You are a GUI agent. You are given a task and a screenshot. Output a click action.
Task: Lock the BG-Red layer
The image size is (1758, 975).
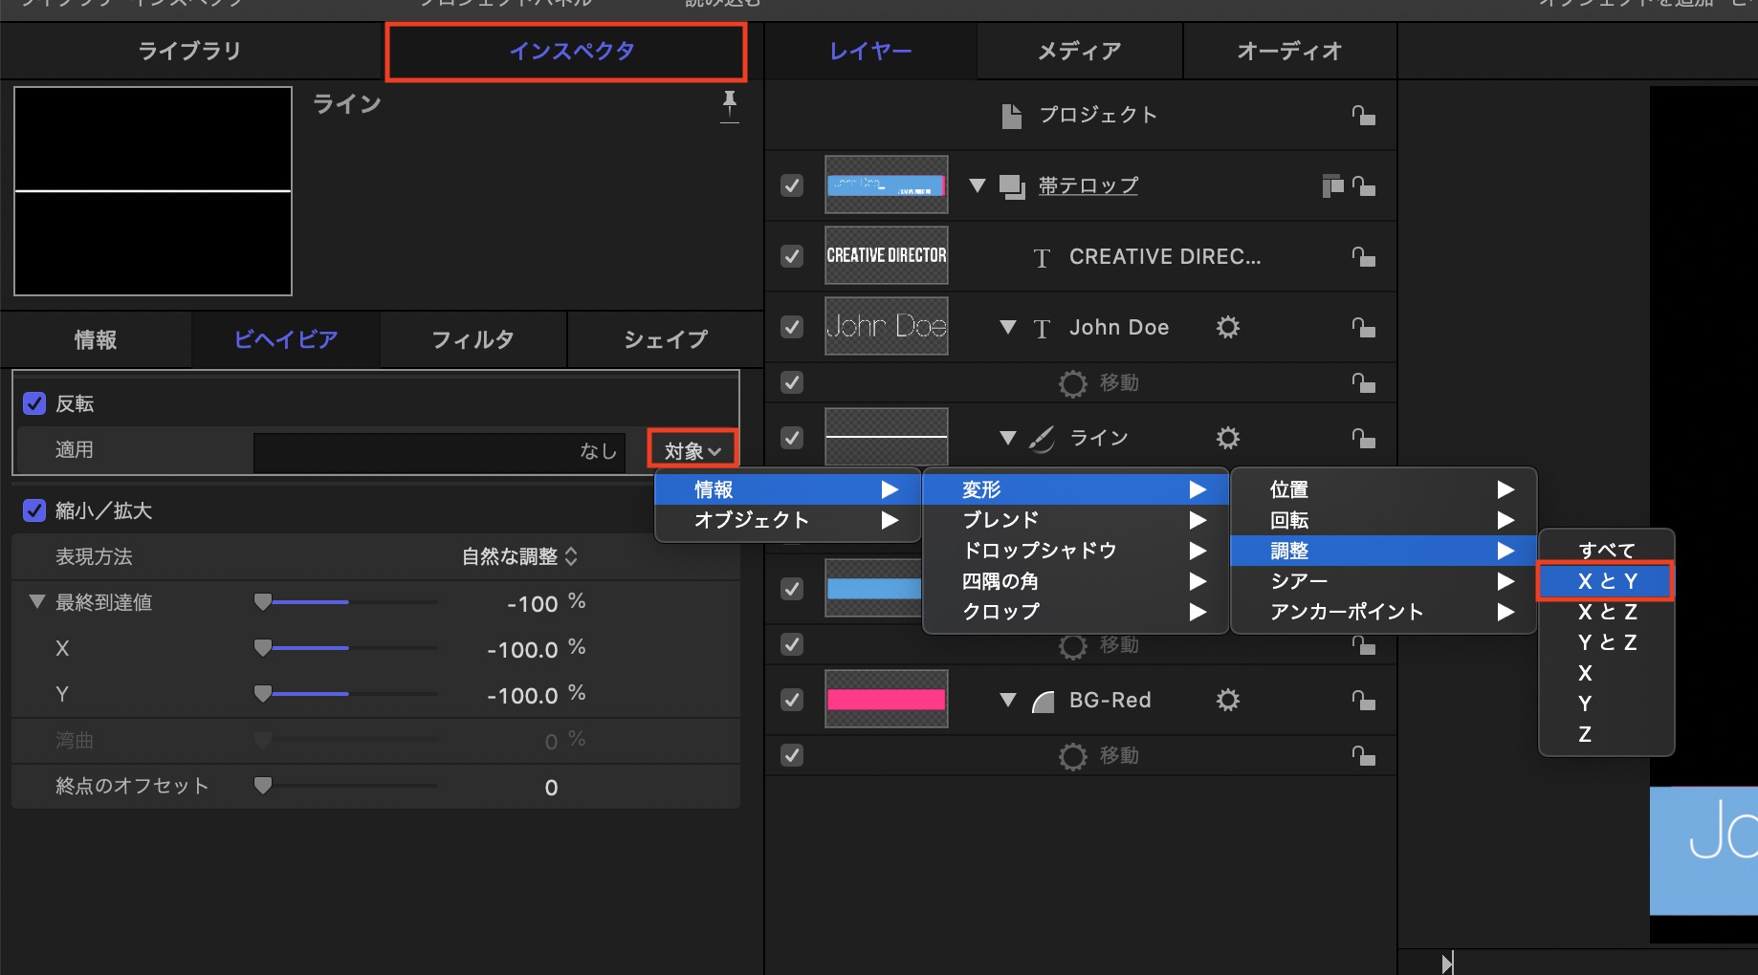tap(1363, 701)
